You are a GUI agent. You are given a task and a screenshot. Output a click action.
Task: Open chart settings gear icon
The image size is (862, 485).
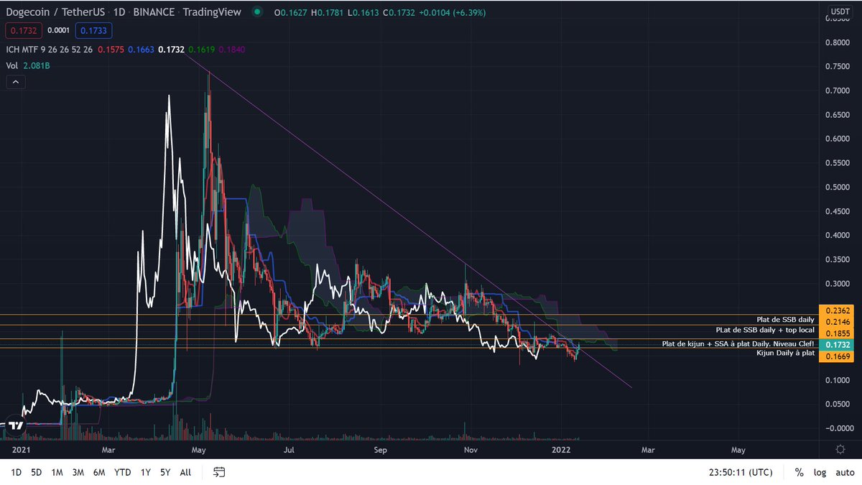click(840, 449)
